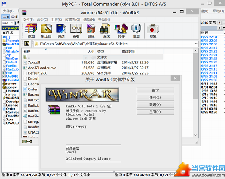Open the File (文件) menu in Total Commander
225x179 pixels.
click(8, 11)
